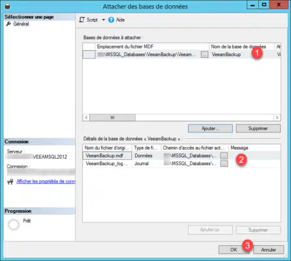Click the Ajouter... button
Image resolution: width=291 pixels, height=261 pixels.
coord(210,129)
